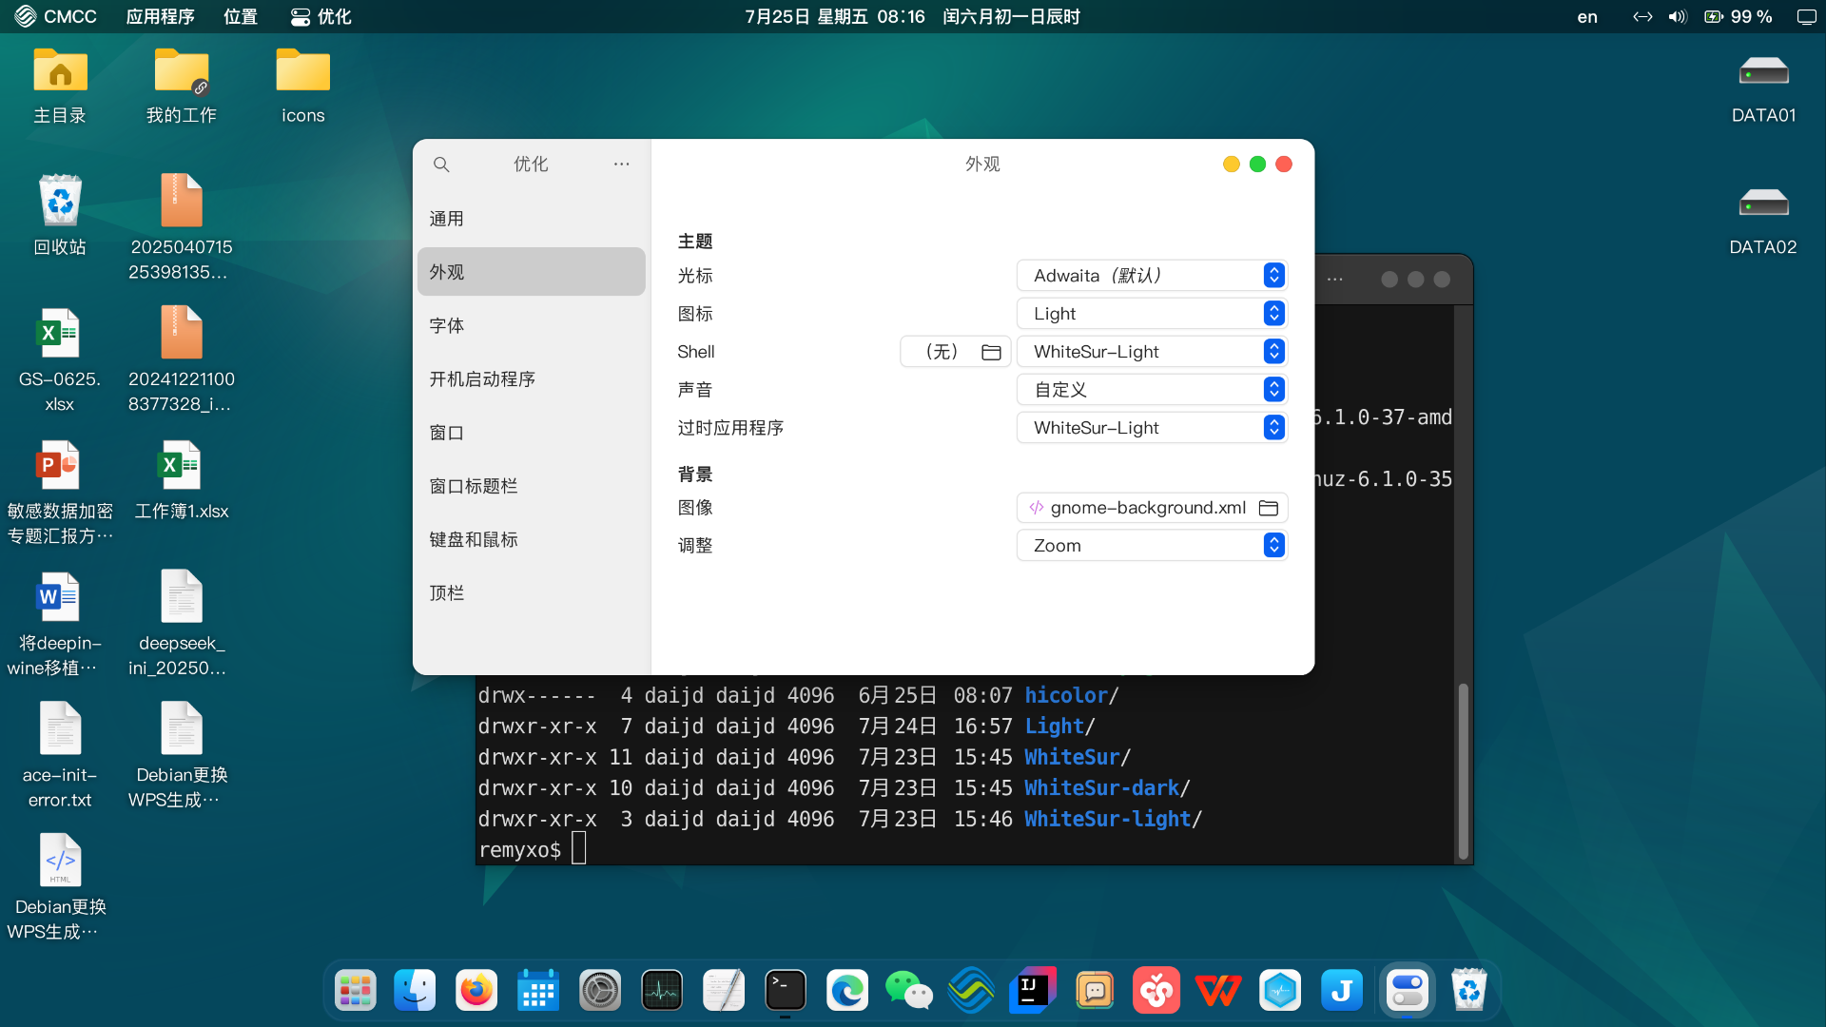Expand the 调整 Zoom dropdown
Image resolution: width=1826 pixels, height=1027 pixels.
1152,546
